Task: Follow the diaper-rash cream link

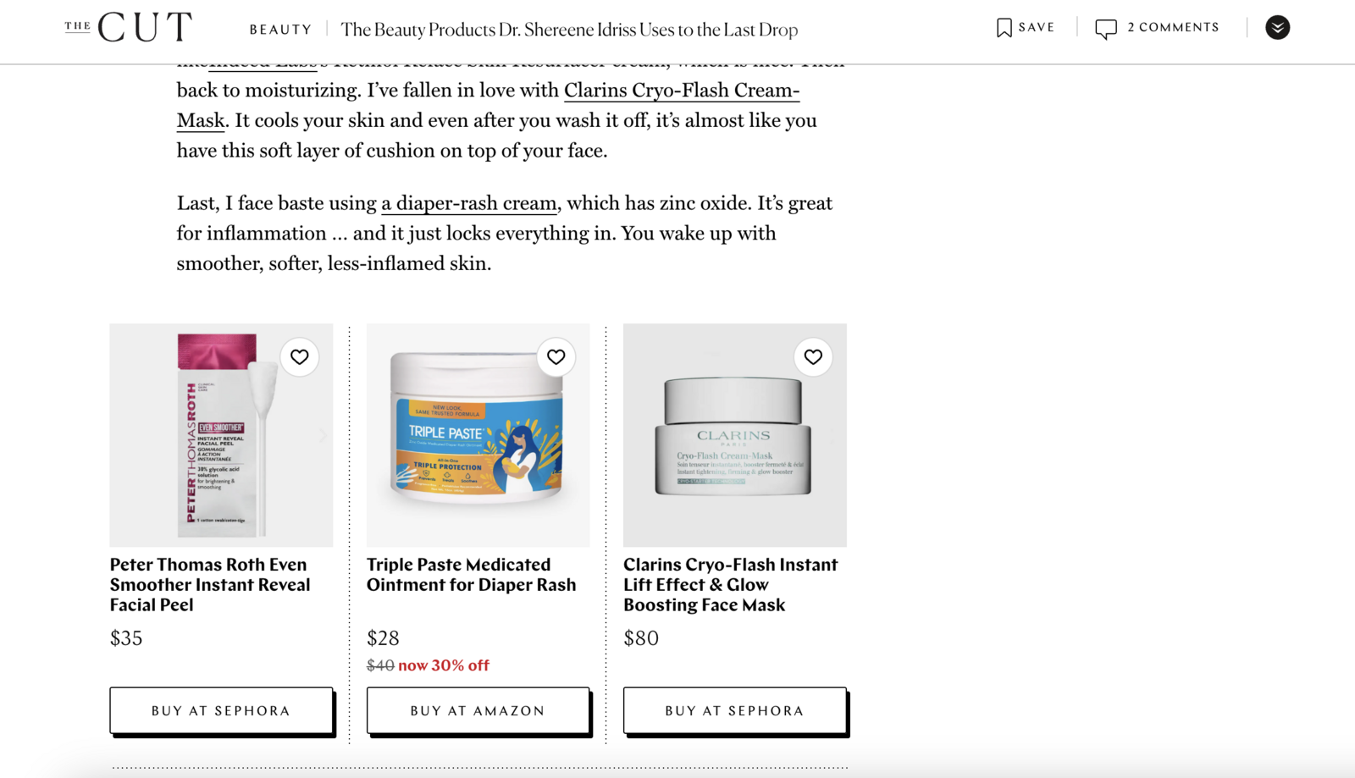Action: [469, 203]
